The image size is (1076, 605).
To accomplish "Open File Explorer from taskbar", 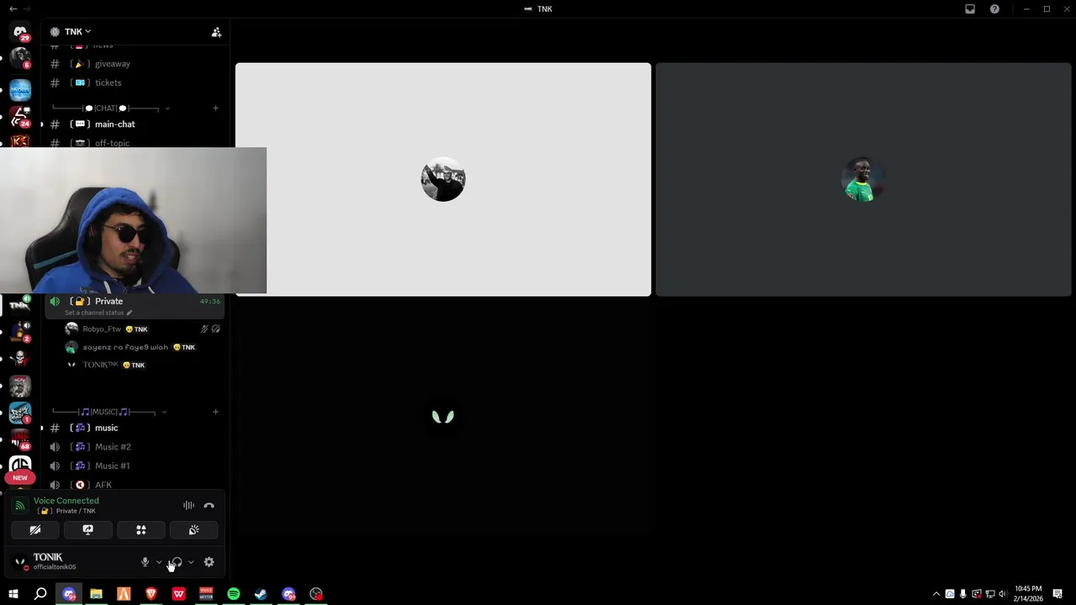I will (96, 594).
